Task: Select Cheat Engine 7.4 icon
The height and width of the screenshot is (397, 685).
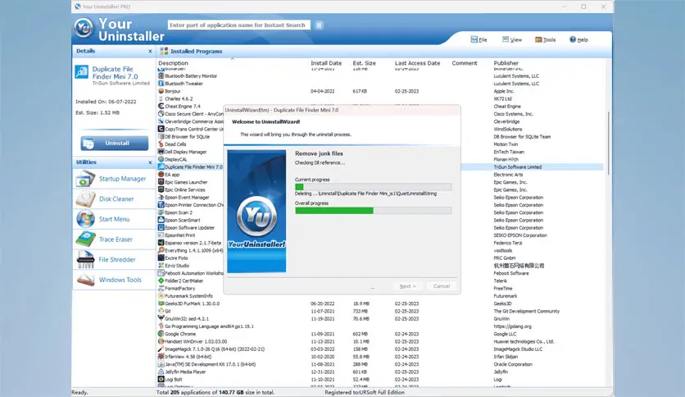Action: (x=161, y=107)
